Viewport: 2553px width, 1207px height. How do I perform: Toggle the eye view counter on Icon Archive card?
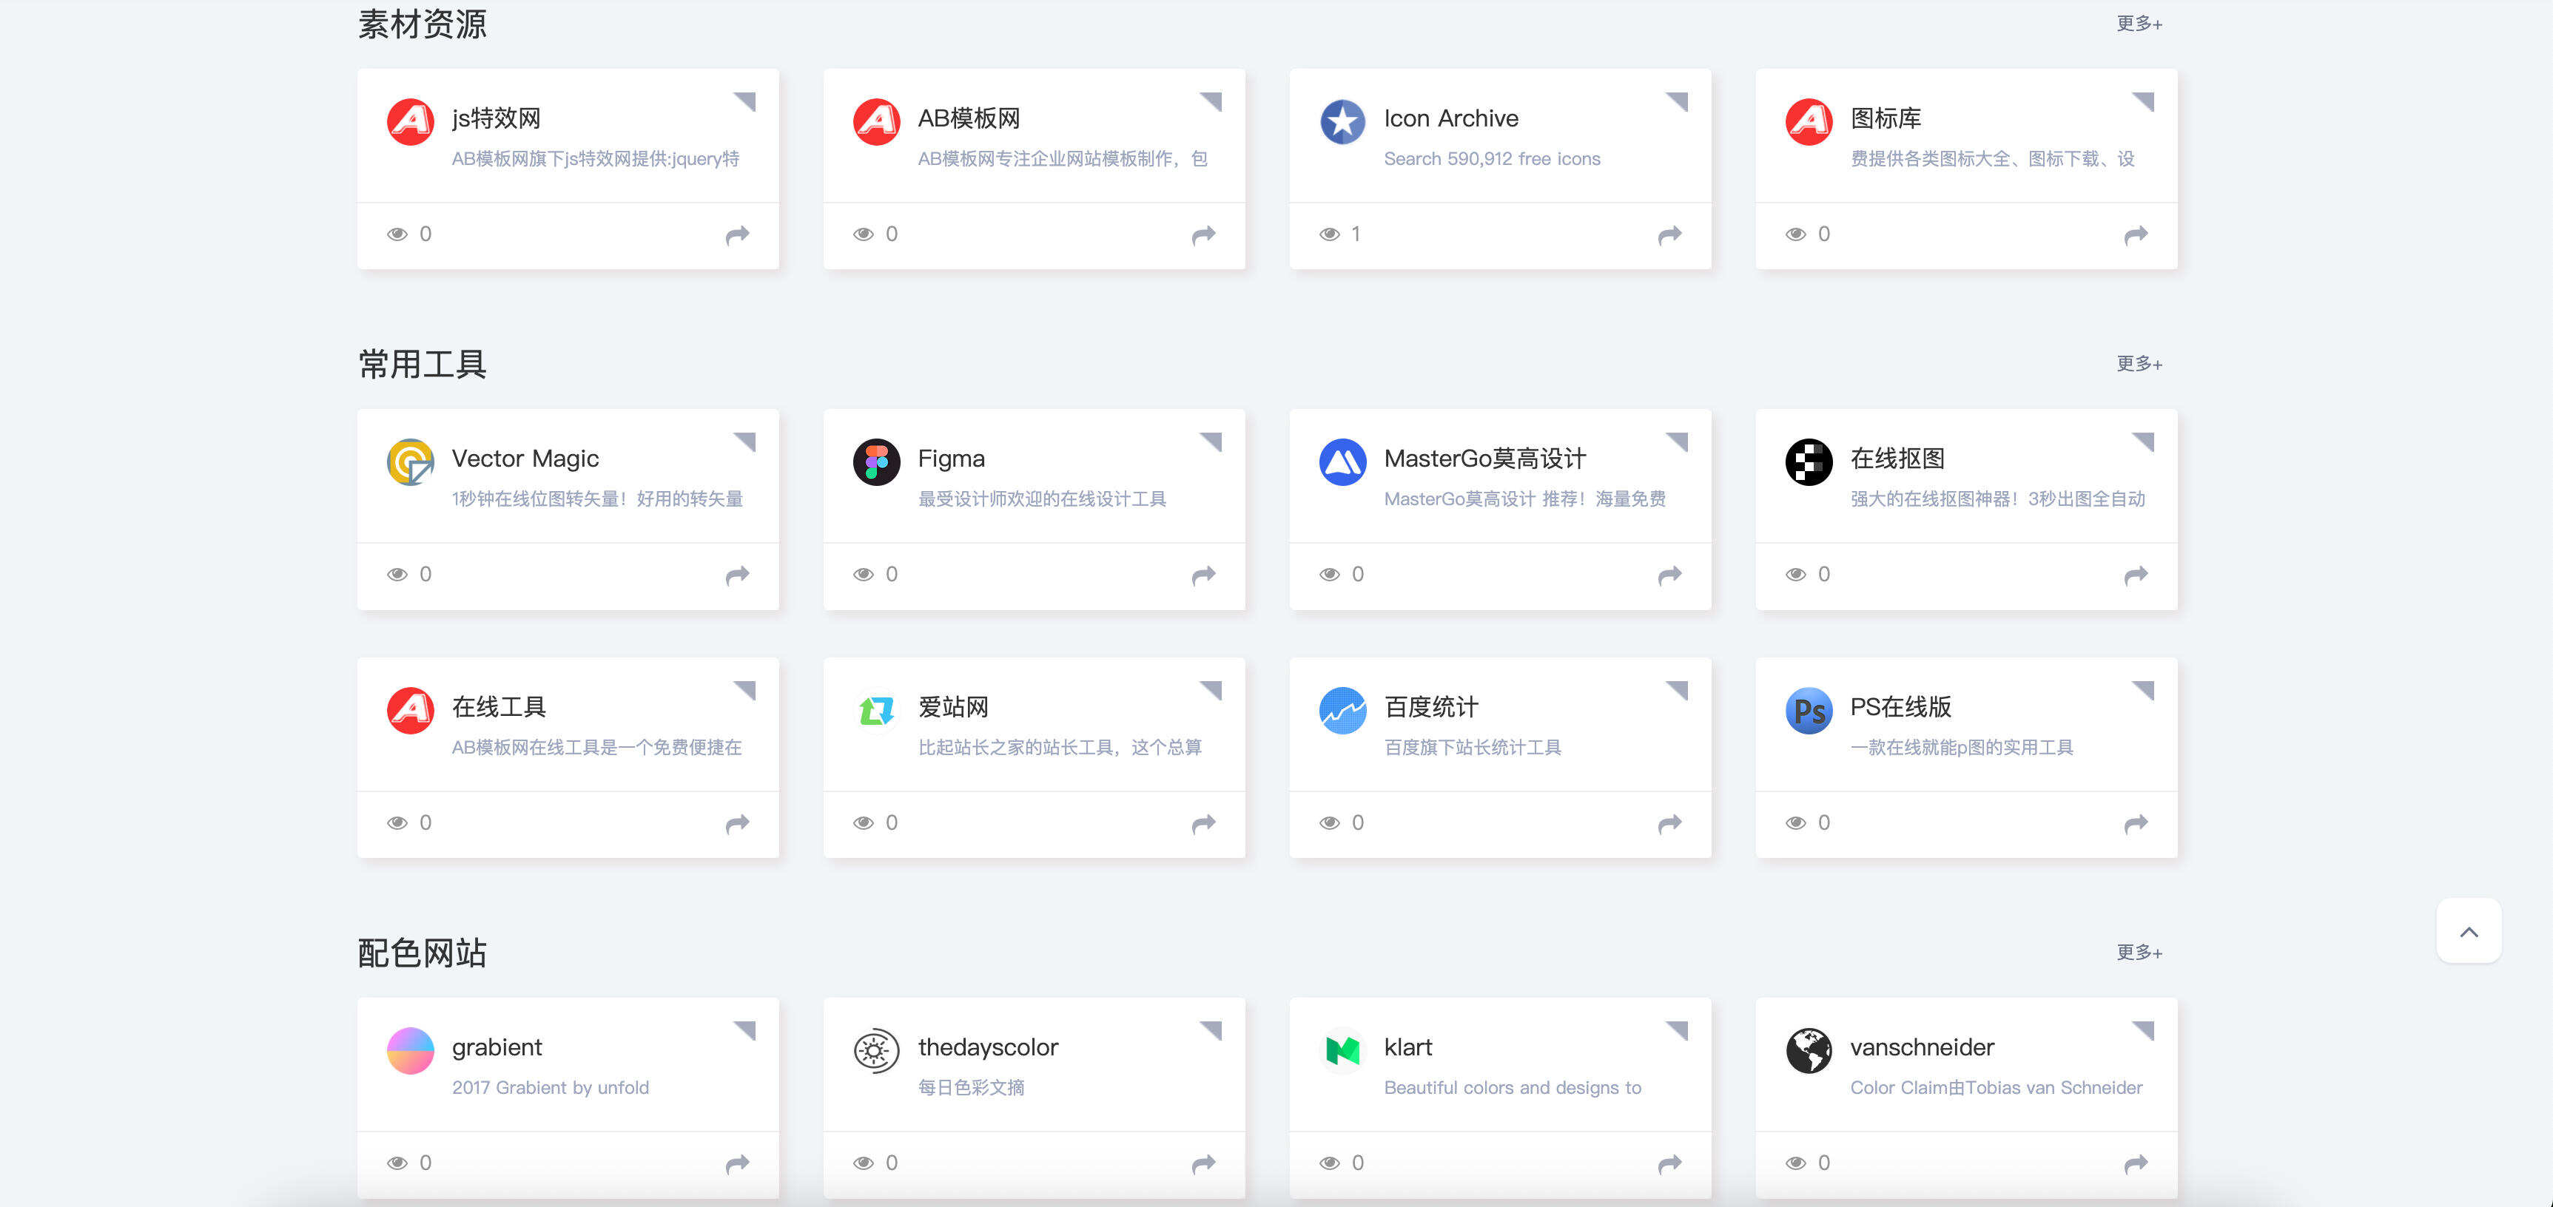click(x=1331, y=234)
